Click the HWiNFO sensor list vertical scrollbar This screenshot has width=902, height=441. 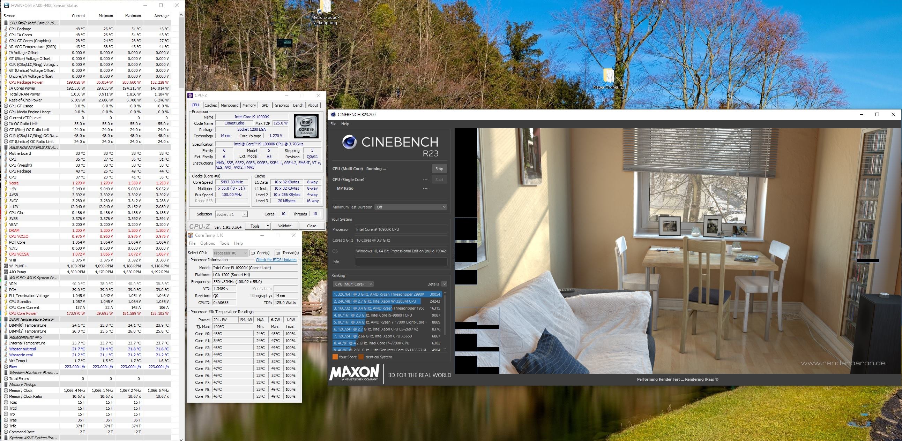click(181, 52)
